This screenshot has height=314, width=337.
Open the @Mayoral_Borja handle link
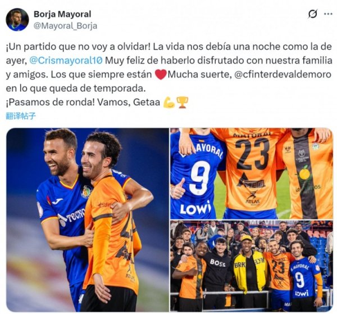coord(65,26)
